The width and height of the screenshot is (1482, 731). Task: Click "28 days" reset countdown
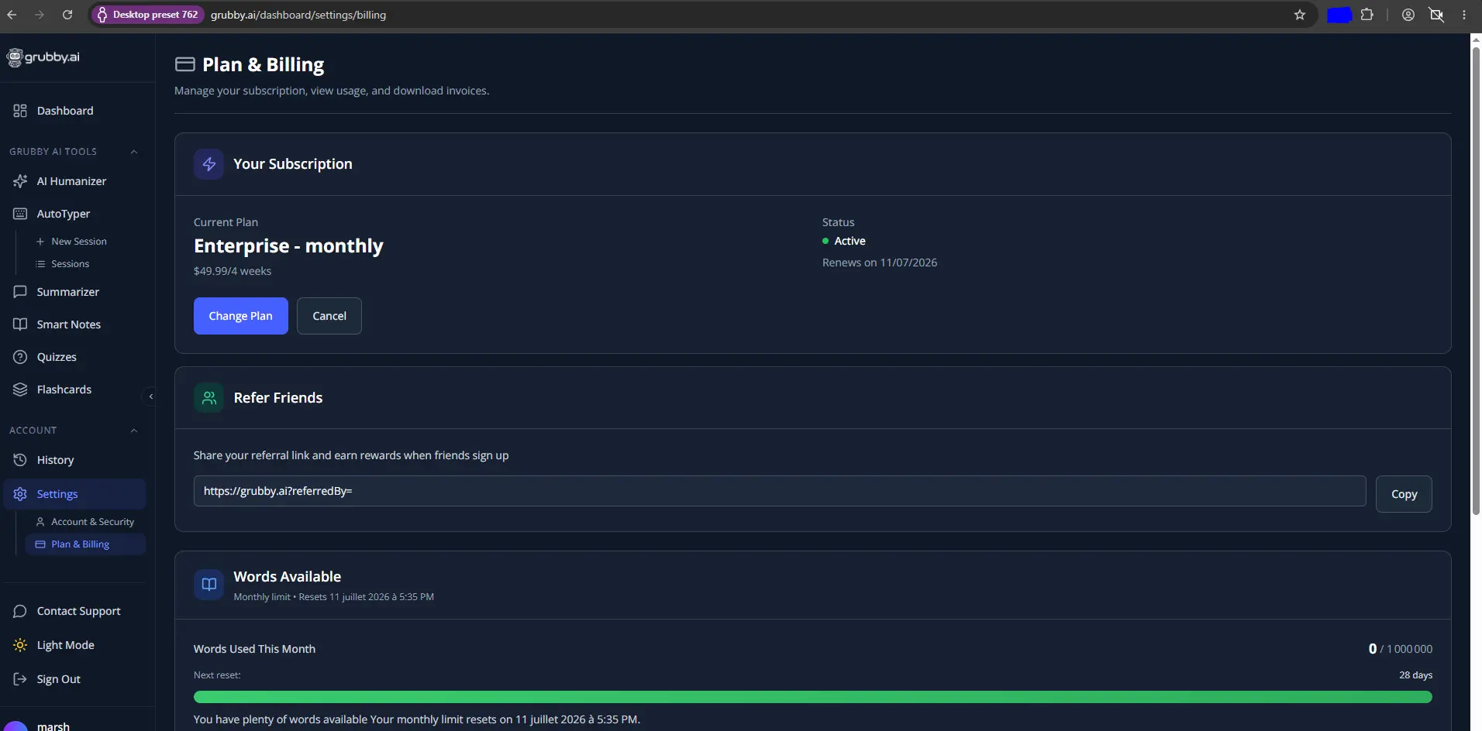pyautogui.click(x=1415, y=675)
